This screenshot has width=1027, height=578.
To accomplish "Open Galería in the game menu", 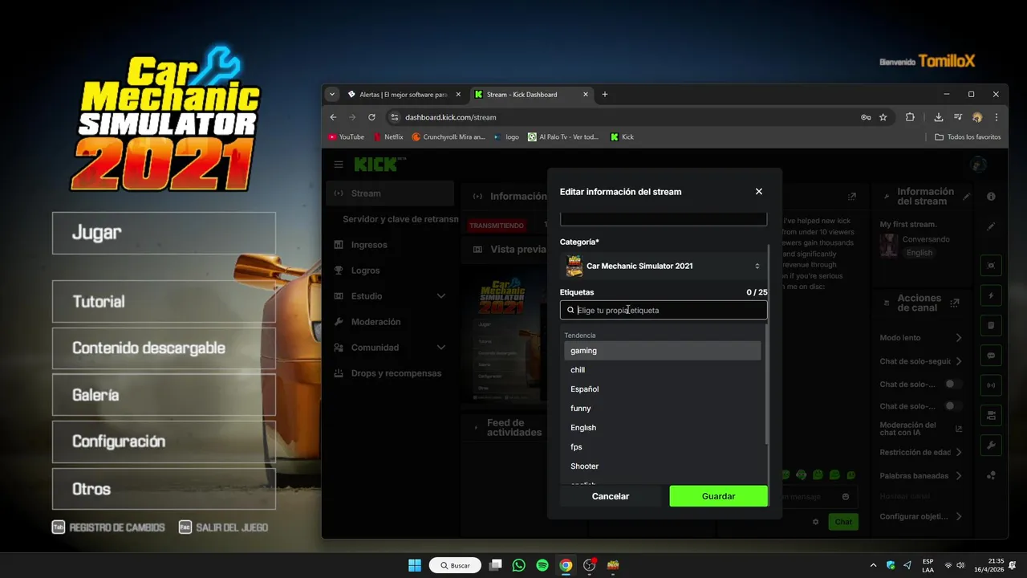I will 164,395.
